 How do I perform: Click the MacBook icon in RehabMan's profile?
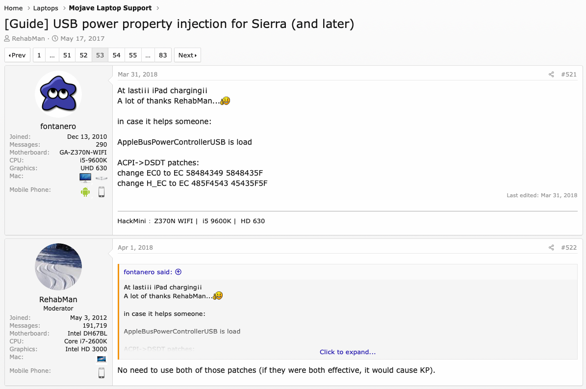point(102,359)
